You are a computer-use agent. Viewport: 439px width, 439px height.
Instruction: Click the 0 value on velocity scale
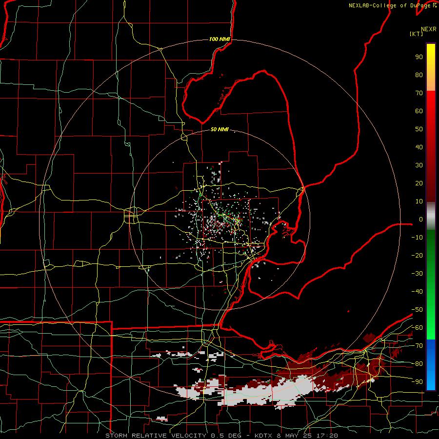pos(421,219)
